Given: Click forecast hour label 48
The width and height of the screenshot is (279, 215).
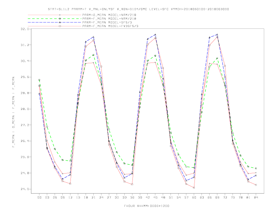Looking at the screenshot, I should [163, 197].
